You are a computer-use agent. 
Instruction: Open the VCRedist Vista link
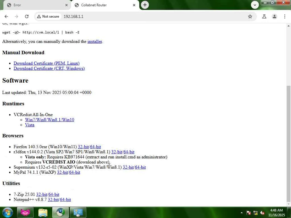pyautogui.click(x=30, y=125)
